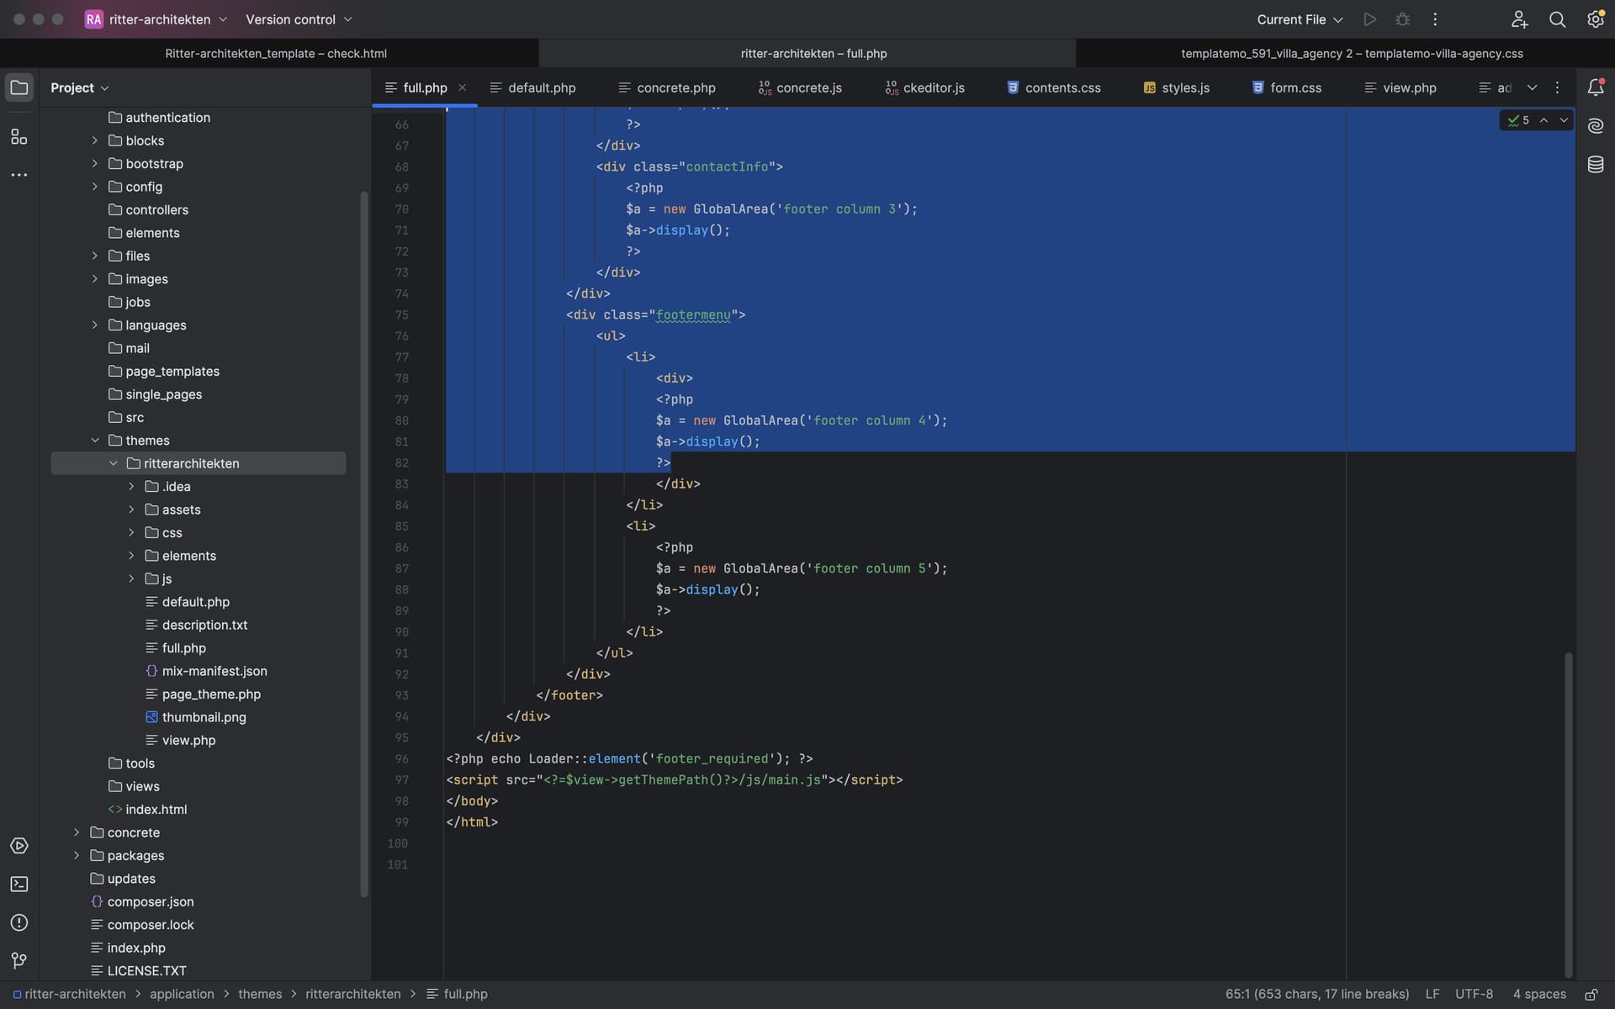Open the toolbar more actions menu

pyautogui.click(x=1435, y=19)
